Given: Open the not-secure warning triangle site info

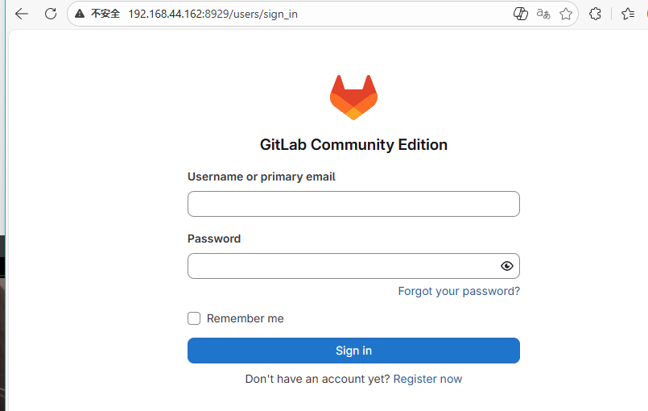Looking at the screenshot, I should (80, 14).
